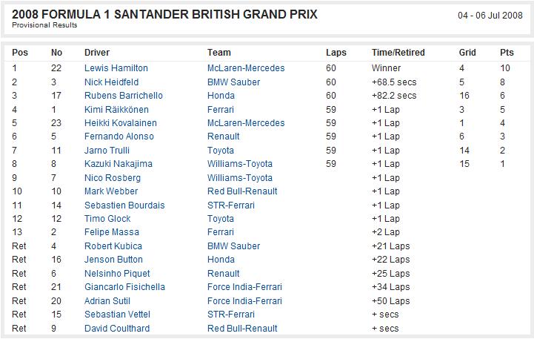Click Mark Webber's name
534x339 pixels.
(x=111, y=191)
